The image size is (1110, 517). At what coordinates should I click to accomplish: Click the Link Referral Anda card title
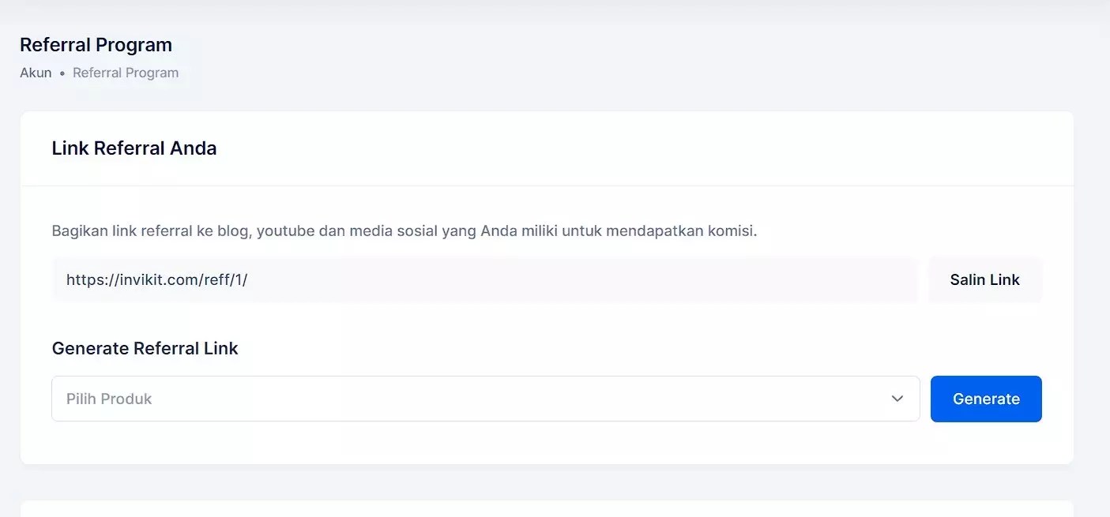point(134,148)
